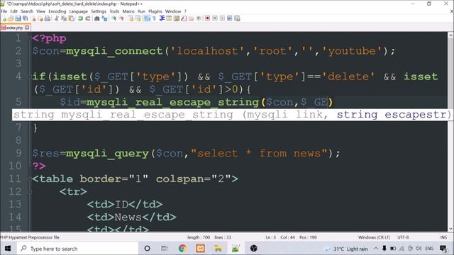Open notification center icon

click(443, 249)
